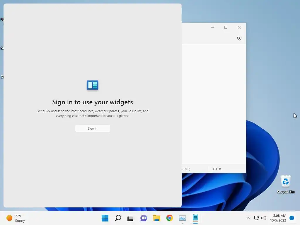This screenshot has width=300, height=225.
Task: Show hidden system tray icons chevron
Action: (248, 218)
